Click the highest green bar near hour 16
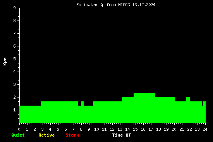Screen dimensions: 213x142 point(144,108)
